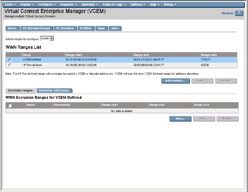Click New... exclusion range button
This screenshot has width=248, height=192.
pos(180,119)
